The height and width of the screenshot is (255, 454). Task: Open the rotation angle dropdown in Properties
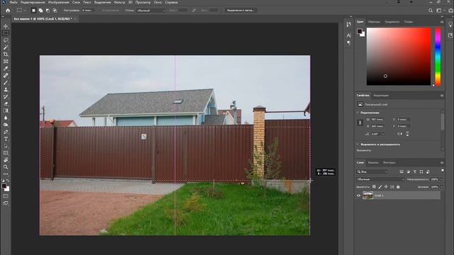click(383, 134)
